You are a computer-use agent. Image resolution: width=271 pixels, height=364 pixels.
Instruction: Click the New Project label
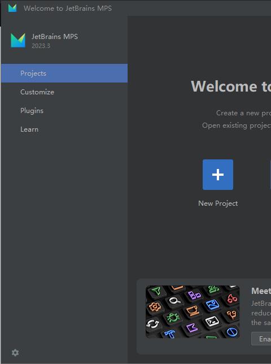pyautogui.click(x=218, y=203)
